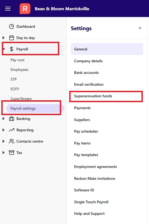Click the Settings panel heading

(81, 28)
